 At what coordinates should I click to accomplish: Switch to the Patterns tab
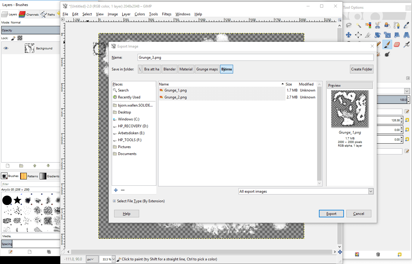click(30, 176)
